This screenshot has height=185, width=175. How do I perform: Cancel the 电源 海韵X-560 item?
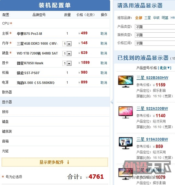tap(104, 83)
